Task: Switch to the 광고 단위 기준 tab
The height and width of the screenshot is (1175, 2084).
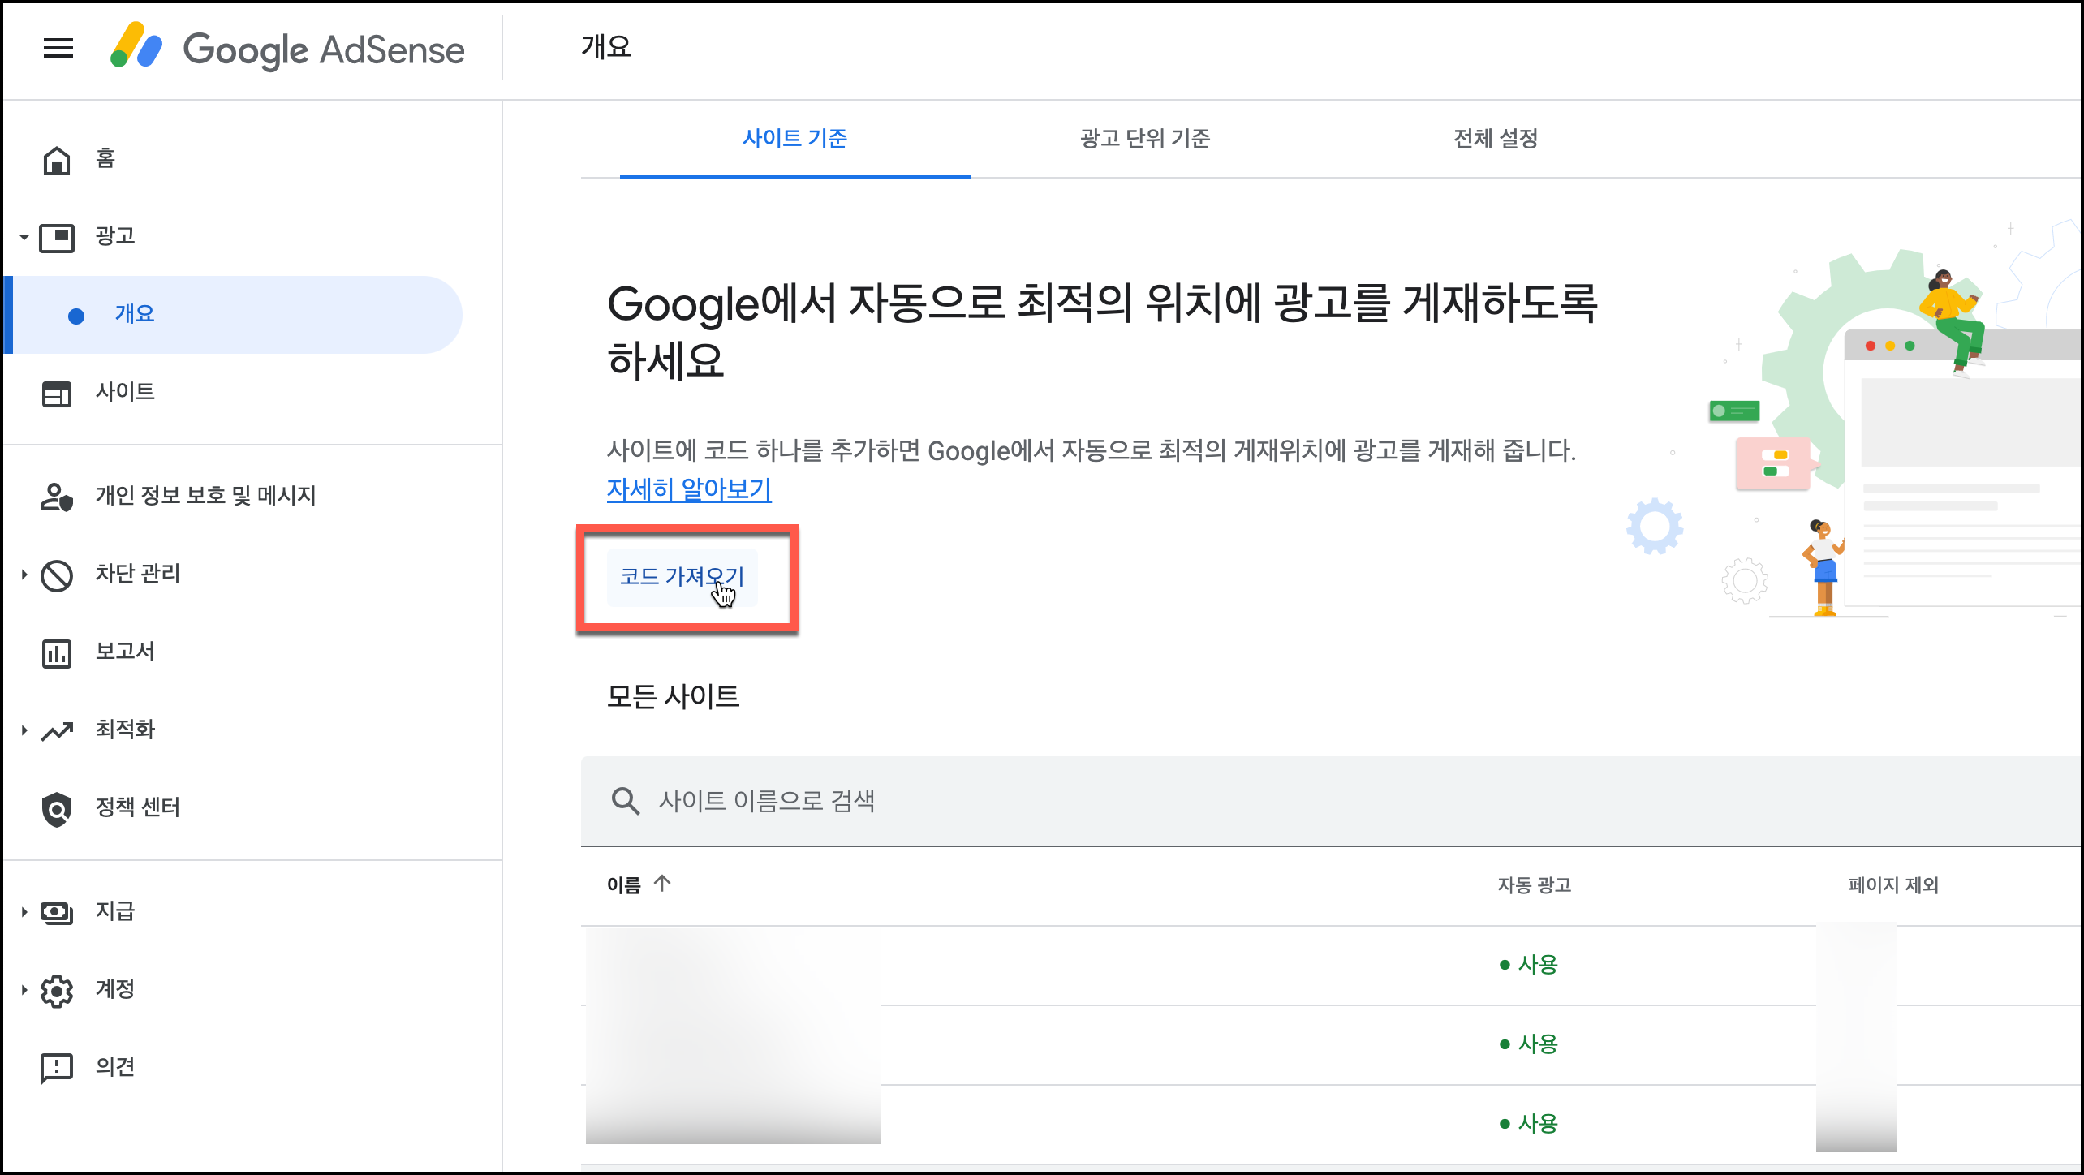Action: 1145,139
